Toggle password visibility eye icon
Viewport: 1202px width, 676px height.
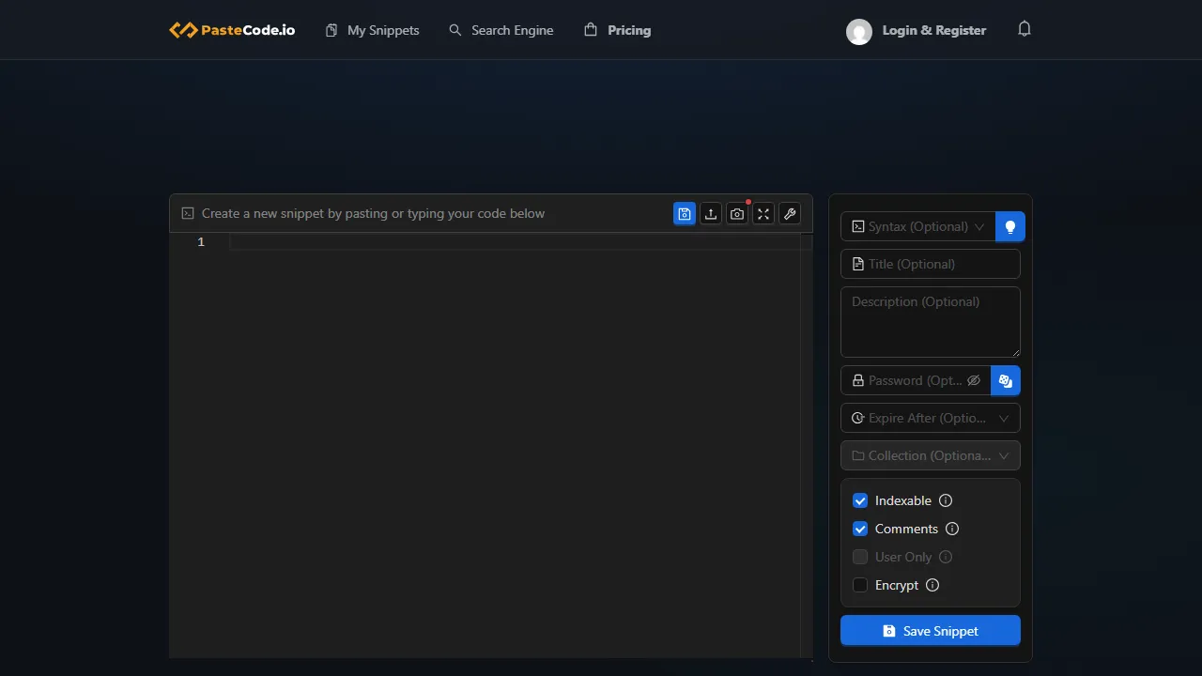974,380
